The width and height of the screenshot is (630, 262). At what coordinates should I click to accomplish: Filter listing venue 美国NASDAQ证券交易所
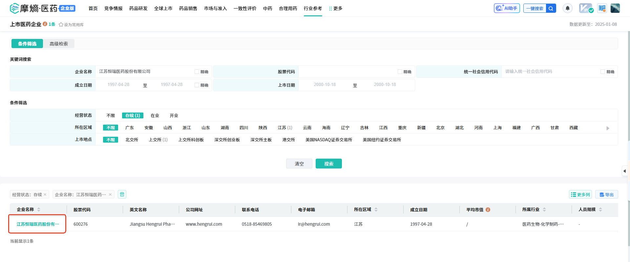(329, 140)
